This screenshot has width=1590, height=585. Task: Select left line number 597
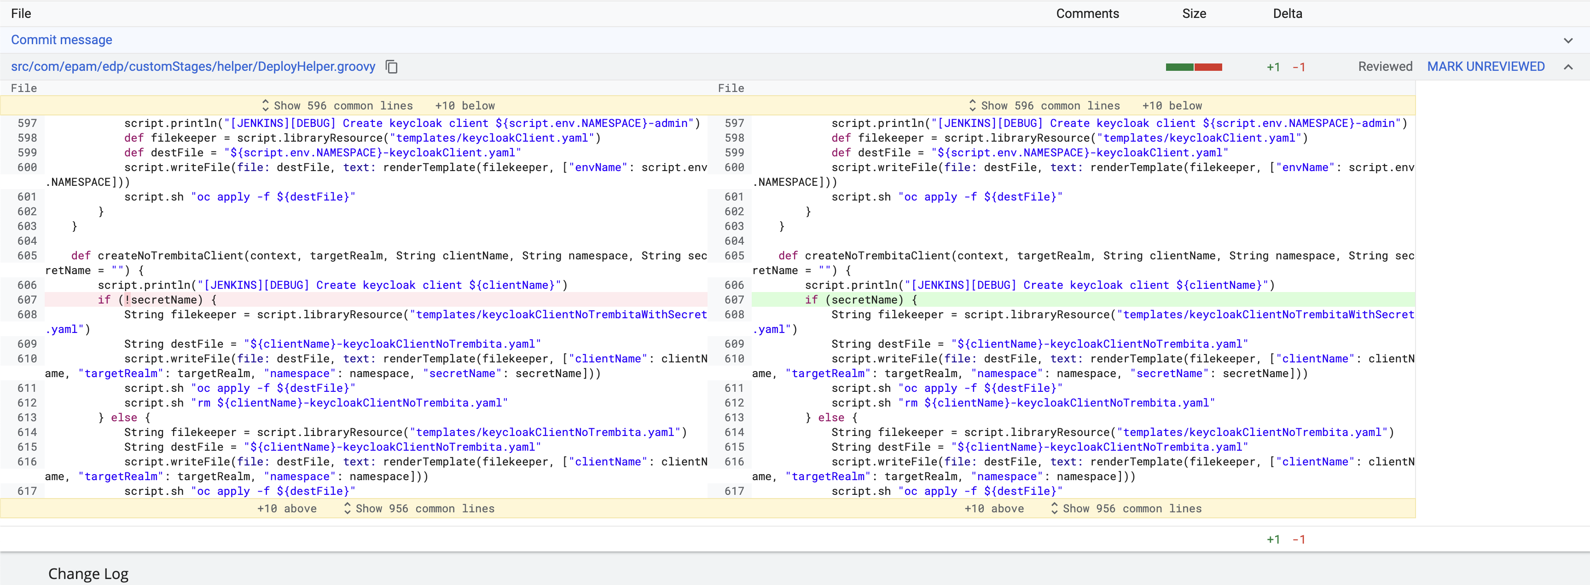[27, 123]
